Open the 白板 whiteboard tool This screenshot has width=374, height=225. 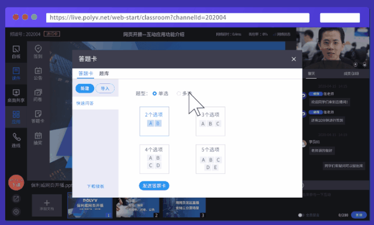coord(16,52)
